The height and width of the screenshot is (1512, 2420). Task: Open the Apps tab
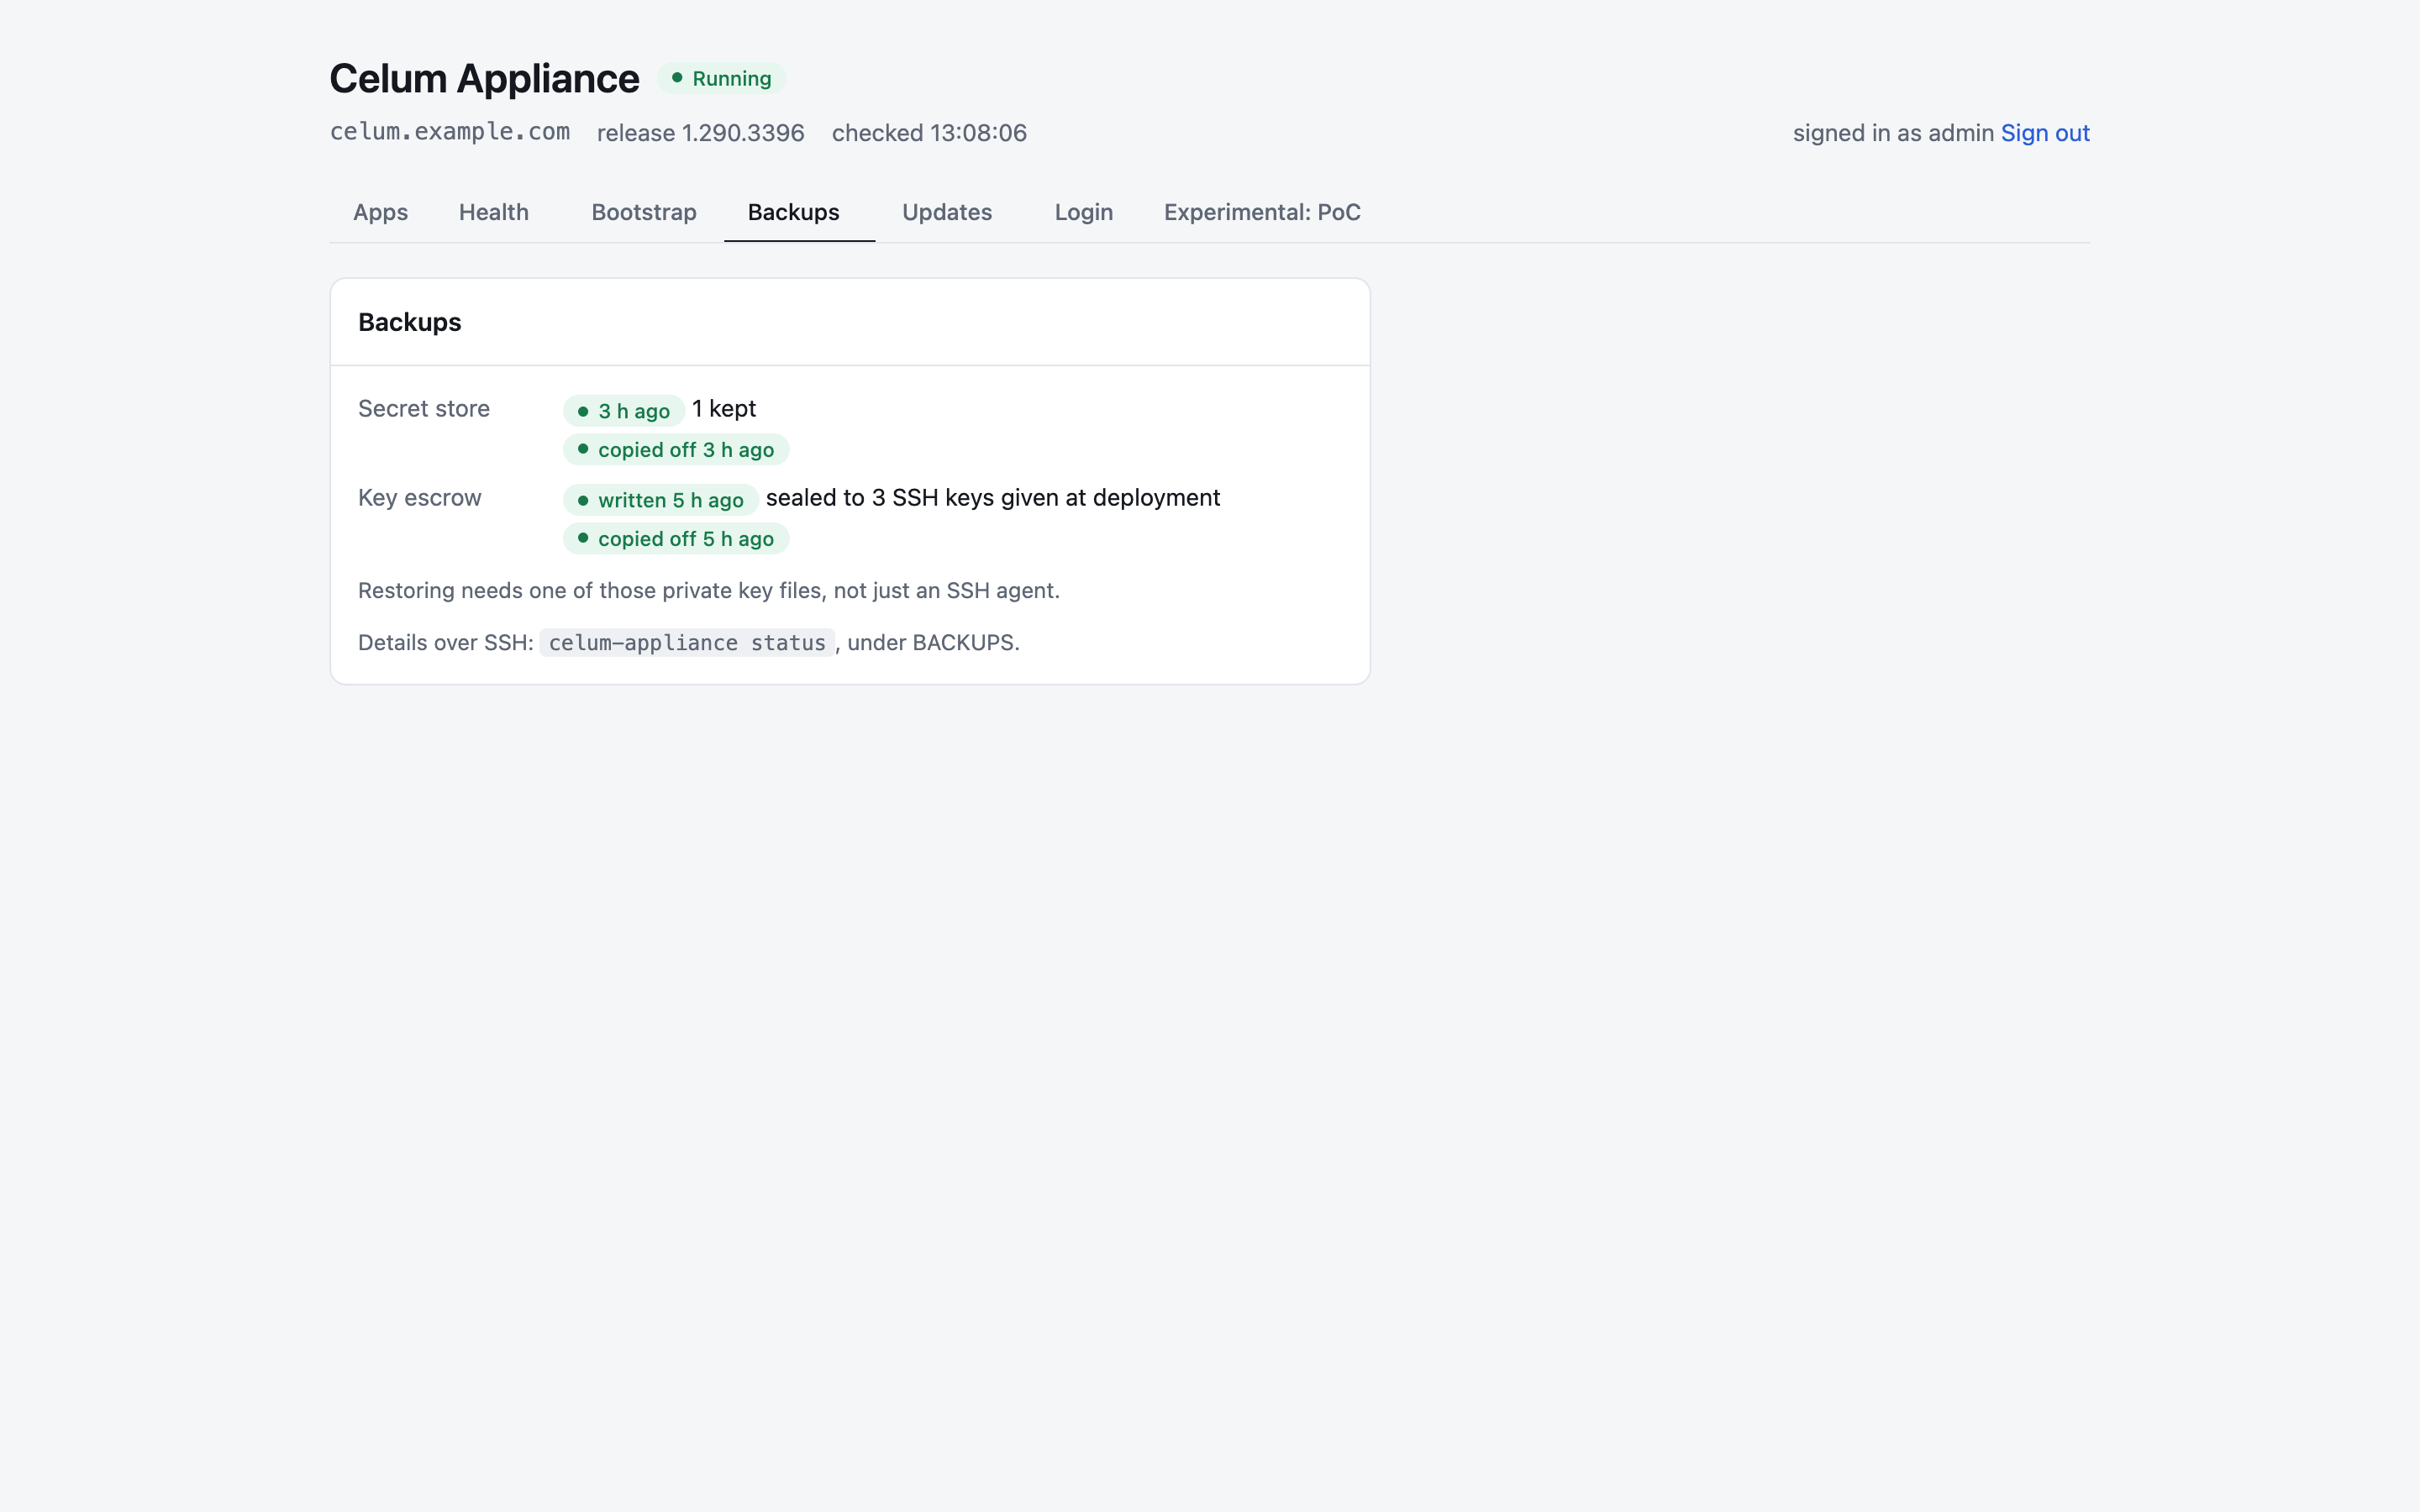point(380,212)
